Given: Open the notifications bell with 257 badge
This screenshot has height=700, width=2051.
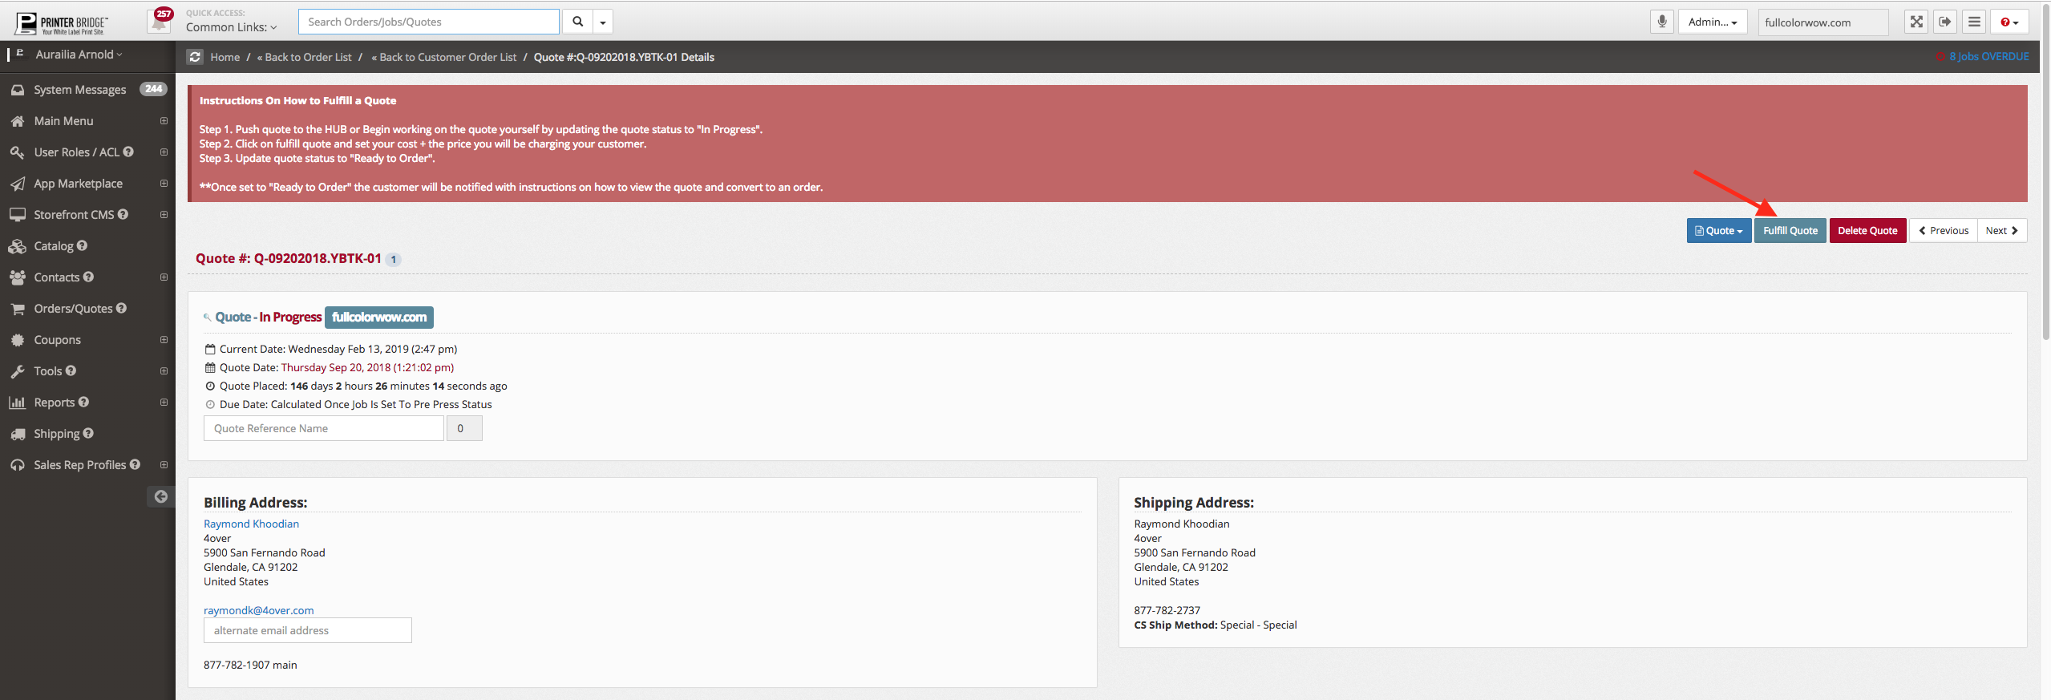Looking at the screenshot, I should coord(160,21).
